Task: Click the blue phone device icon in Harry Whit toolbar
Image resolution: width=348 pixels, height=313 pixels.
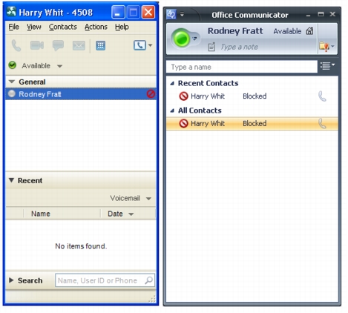Action: 139,45
